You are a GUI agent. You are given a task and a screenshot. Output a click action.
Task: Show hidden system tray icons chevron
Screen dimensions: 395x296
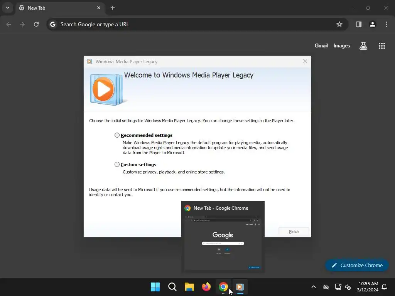pyautogui.click(x=313, y=287)
